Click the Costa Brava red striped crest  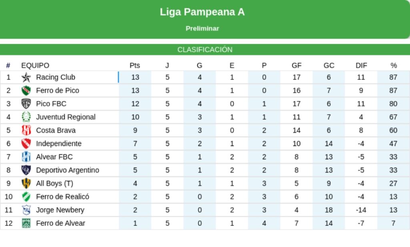(26, 130)
